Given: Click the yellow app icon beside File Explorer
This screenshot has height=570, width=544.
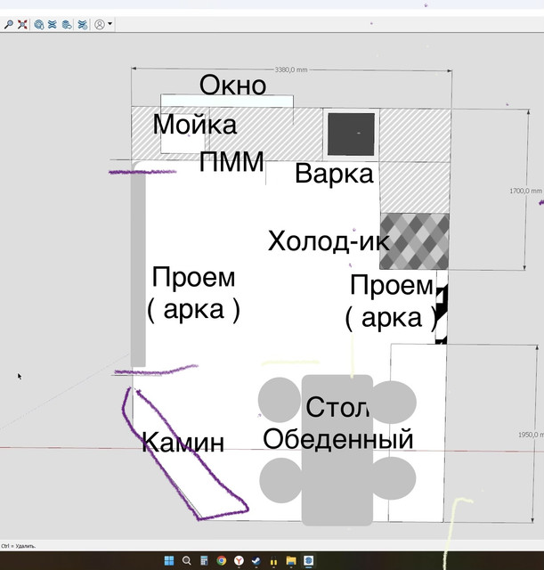Looking at the screenshot, I should coord(273,560).
